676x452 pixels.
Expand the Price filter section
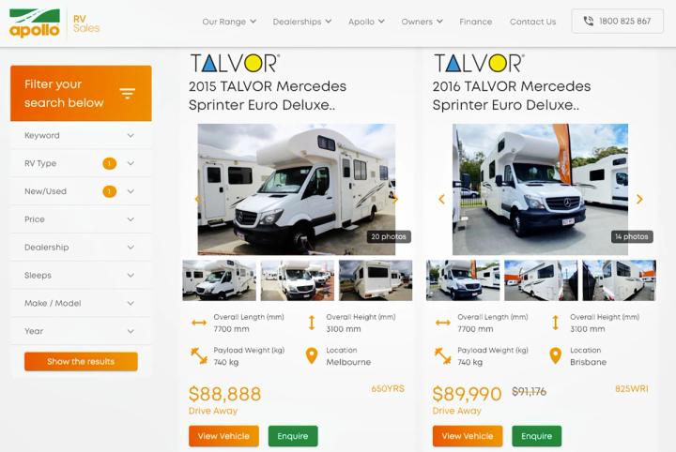click(81, 219)
